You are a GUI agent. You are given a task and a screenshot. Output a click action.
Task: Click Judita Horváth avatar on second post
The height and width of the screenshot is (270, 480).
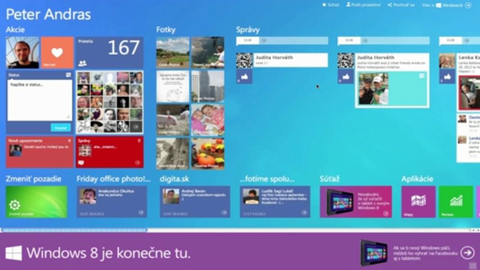tap(345, 60)
